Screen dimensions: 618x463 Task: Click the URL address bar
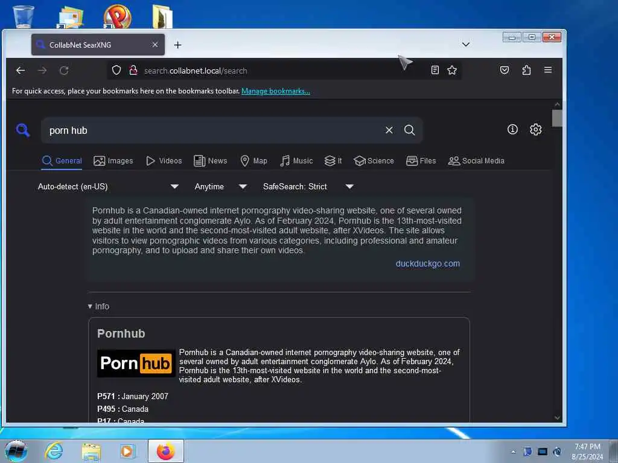(284, 71)
